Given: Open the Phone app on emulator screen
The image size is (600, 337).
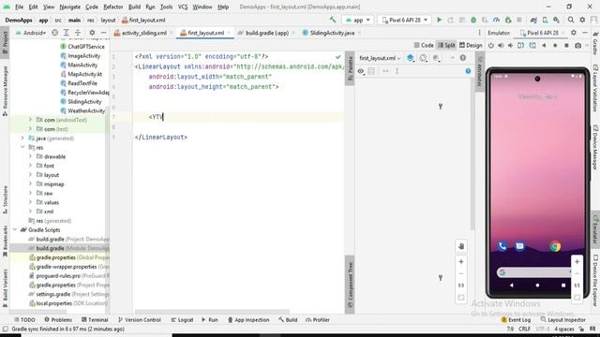Looking at the screenshot, I should point(502,246).
